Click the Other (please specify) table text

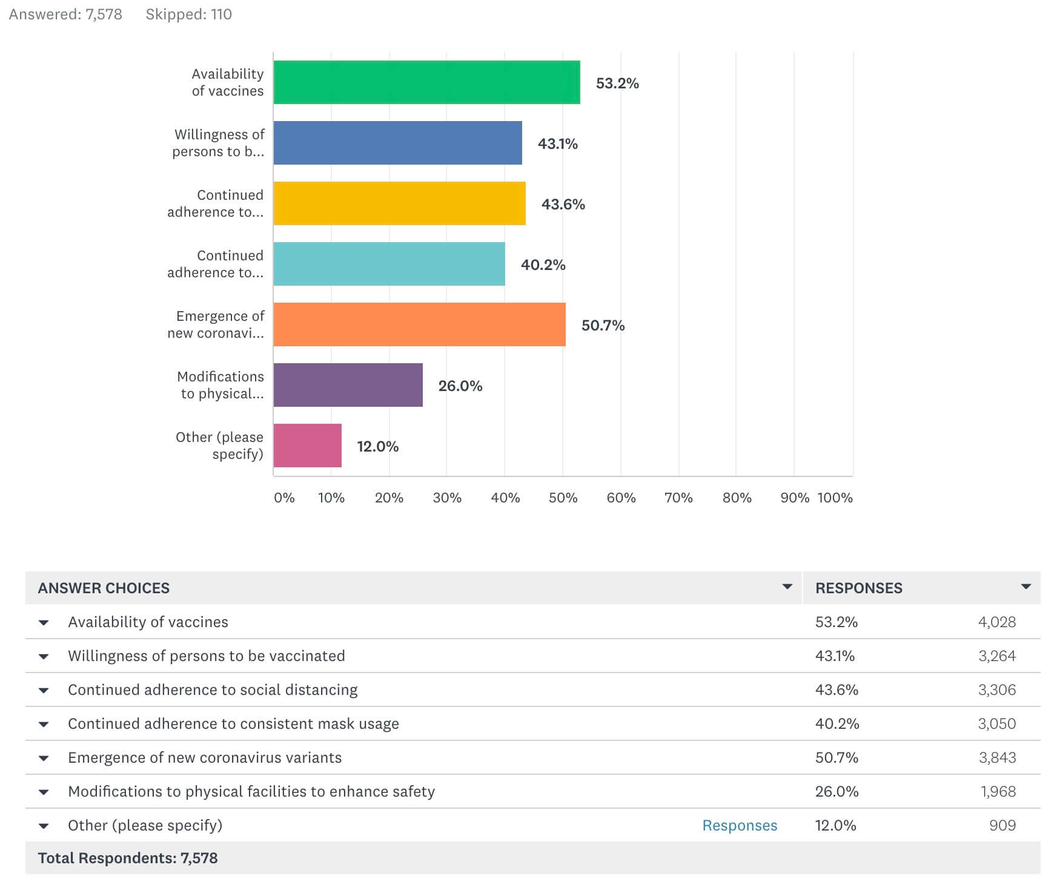click(145, 826)
